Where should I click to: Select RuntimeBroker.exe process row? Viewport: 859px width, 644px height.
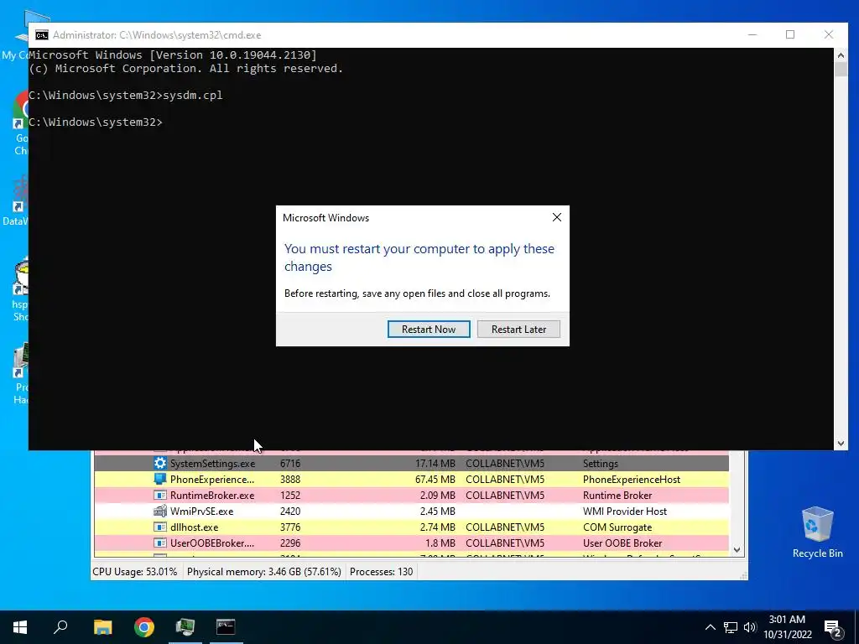pyautogui.click(x=411, y=495)
